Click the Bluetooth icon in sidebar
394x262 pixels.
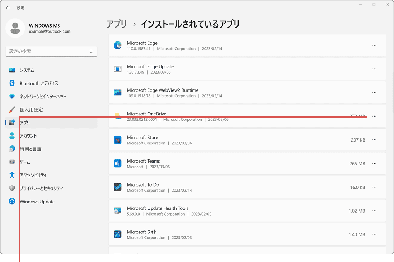pyautogui.click(x=12, y=83)
